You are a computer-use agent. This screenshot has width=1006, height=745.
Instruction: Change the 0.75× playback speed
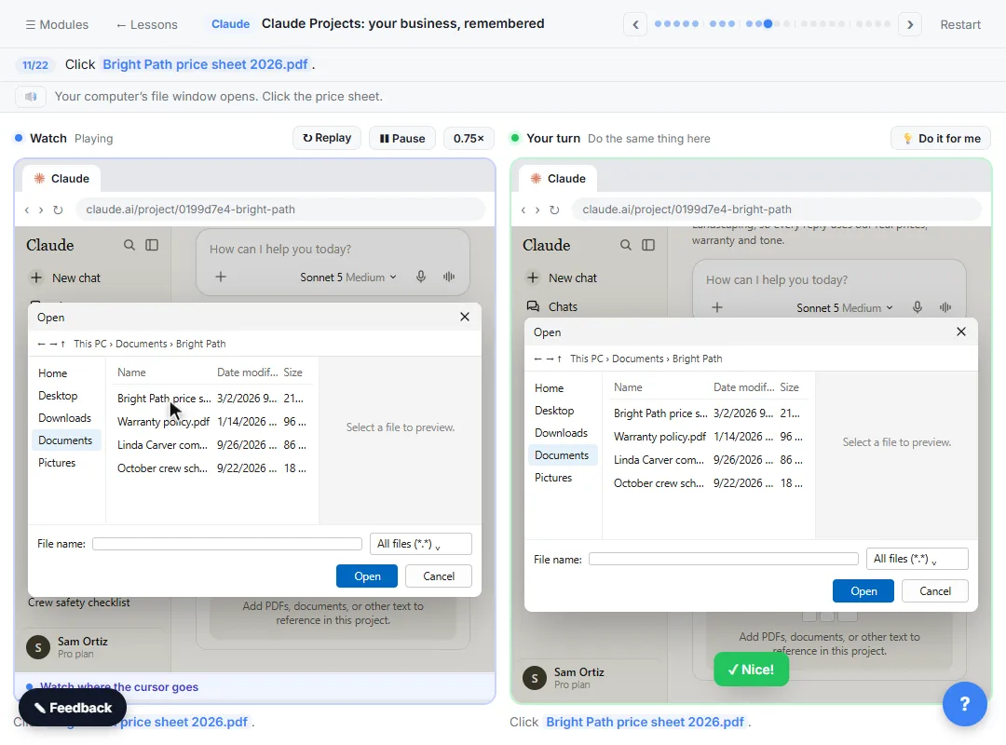(469, 138)
